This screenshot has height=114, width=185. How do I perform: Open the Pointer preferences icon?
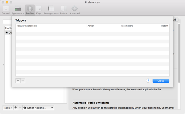coord(64,10)
